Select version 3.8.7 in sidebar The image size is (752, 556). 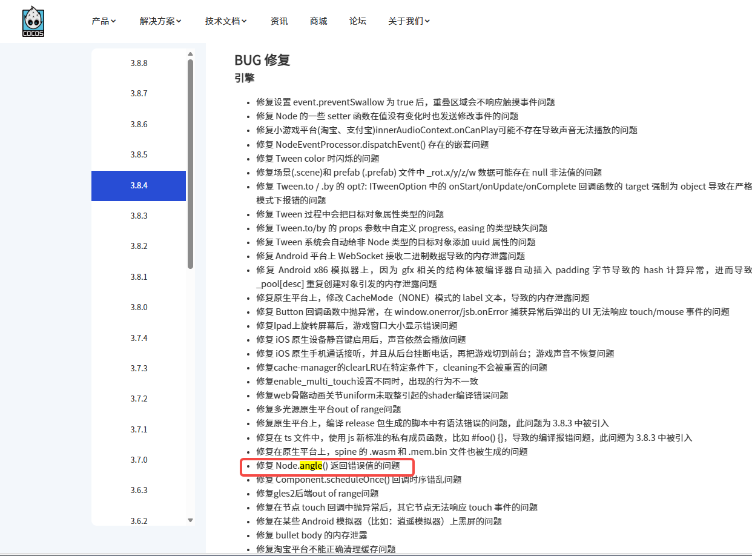click(x=139, y=93)
